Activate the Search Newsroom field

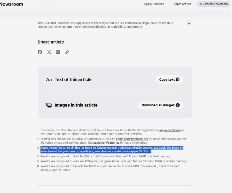214,4
